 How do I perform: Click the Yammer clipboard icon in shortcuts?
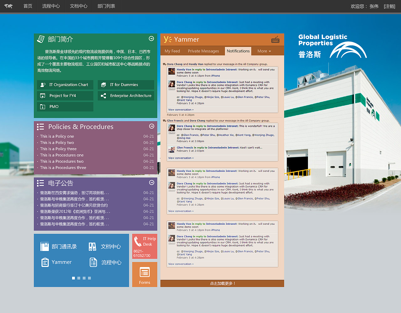click(45, 262)
